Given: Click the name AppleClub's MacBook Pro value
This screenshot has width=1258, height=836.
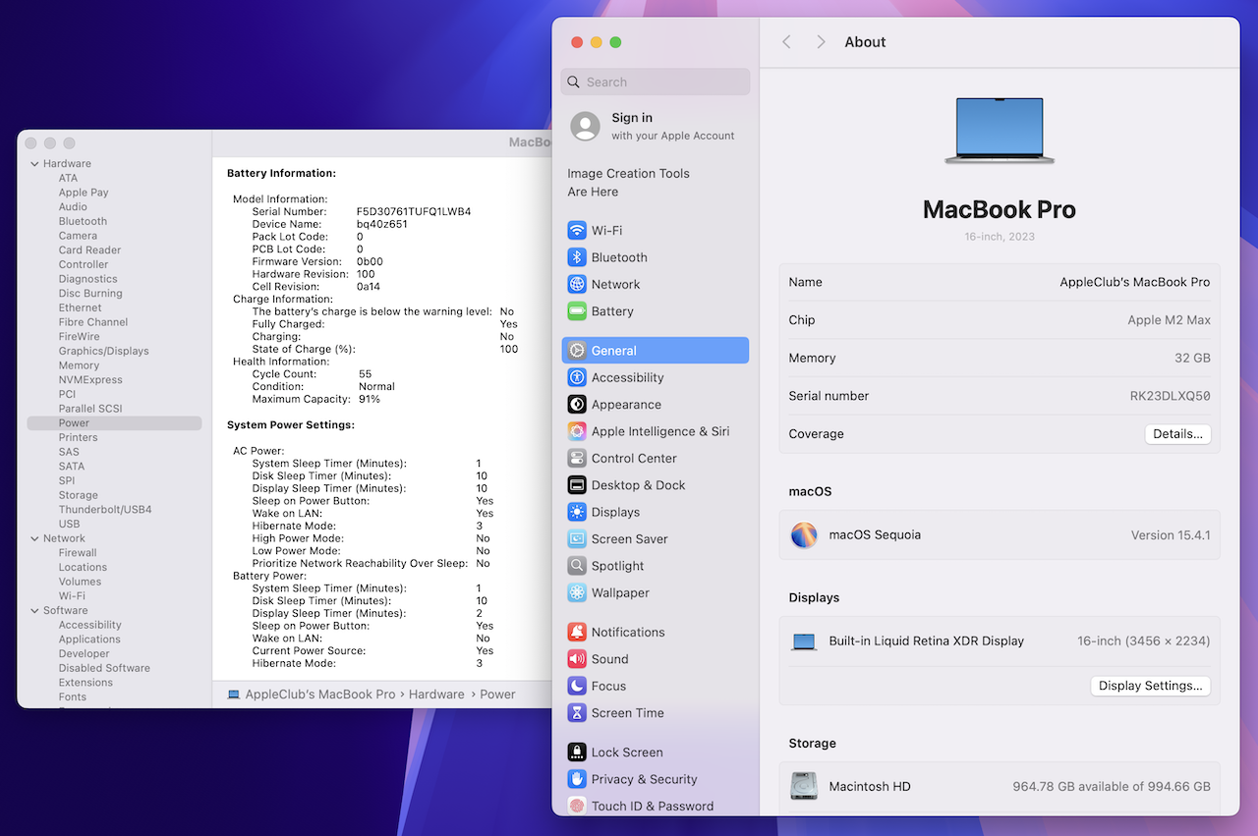Looking at the screenshot, I should coord(1135,282).
